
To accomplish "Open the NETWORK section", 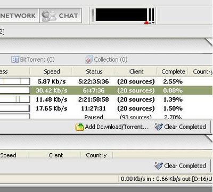I will 19,15.
